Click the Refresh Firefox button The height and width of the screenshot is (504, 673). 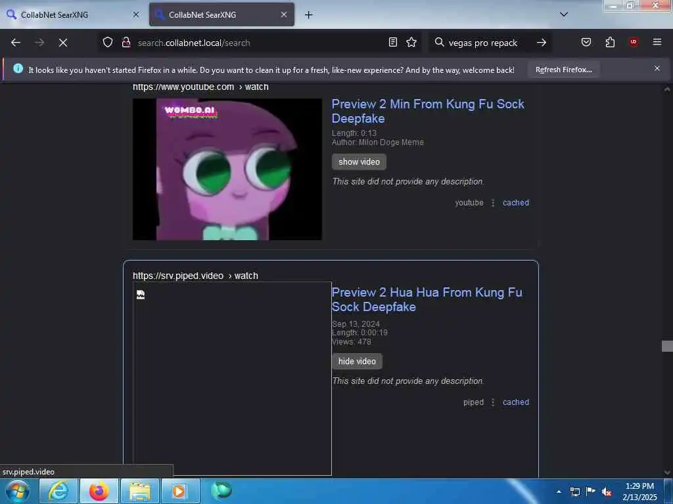(563, 70)
